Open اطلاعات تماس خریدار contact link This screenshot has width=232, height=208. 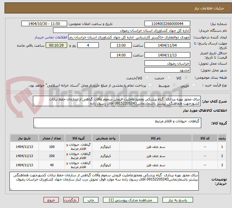click(x=51, y=37)
